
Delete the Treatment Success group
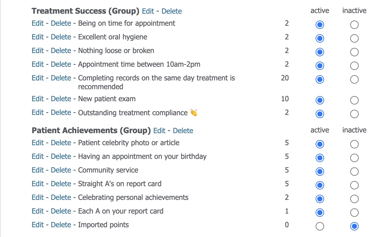pos(172,11)
